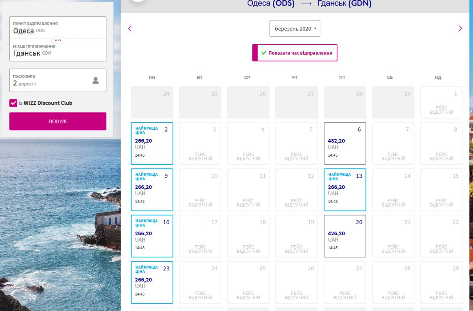Open passengers selector person icon

(96, 80)
